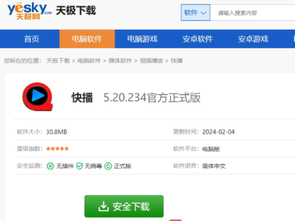Click the 正式版 copyright icon
The height and width of the screenshot is (221, 295).
coord(108,166)
